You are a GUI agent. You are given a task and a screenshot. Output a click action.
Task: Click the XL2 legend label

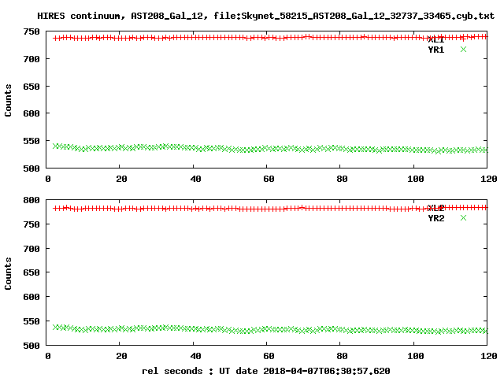point(435,208)
